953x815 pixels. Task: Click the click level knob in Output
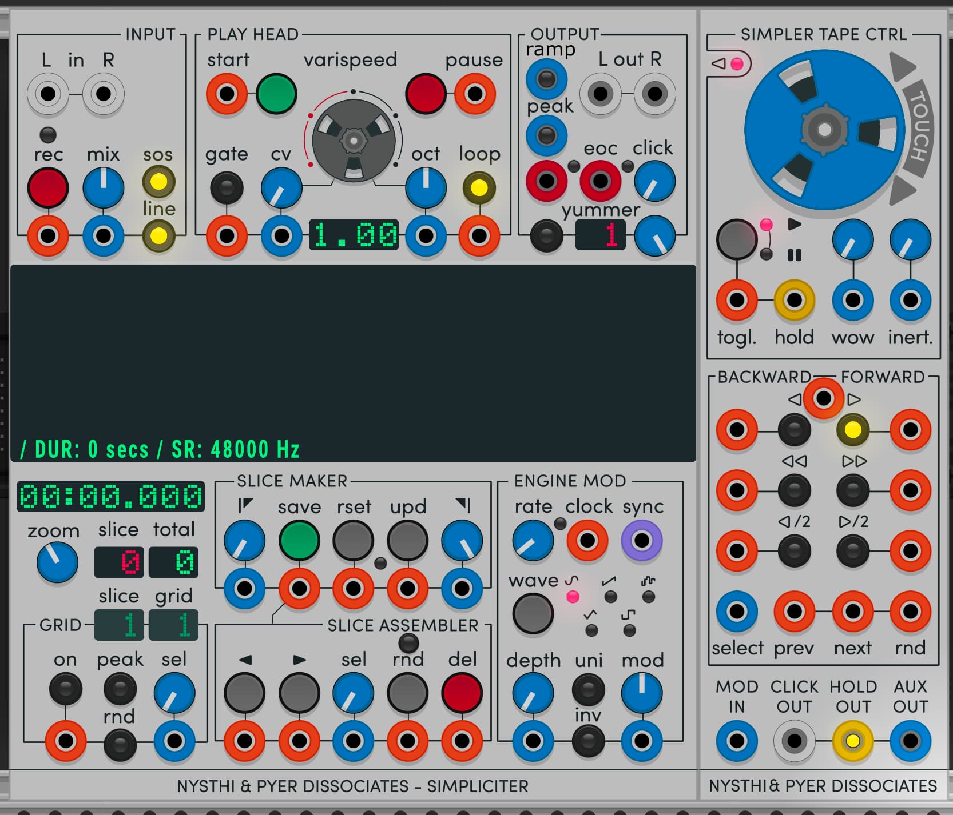click(x=655, y=181)
